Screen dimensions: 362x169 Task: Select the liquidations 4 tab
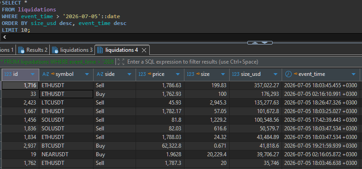coord(122,50)
